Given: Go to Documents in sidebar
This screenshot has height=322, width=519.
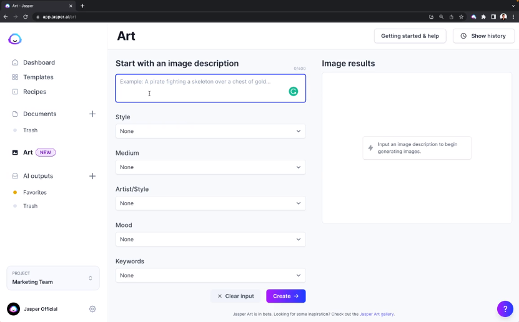Looking at the screenshot, I should (x=40, y=114).
